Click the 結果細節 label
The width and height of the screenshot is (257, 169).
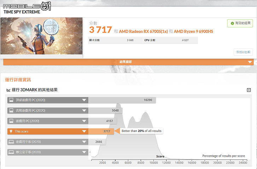[x=126, y=62]
